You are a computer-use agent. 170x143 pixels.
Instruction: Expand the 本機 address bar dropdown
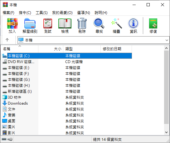[167, 40]
